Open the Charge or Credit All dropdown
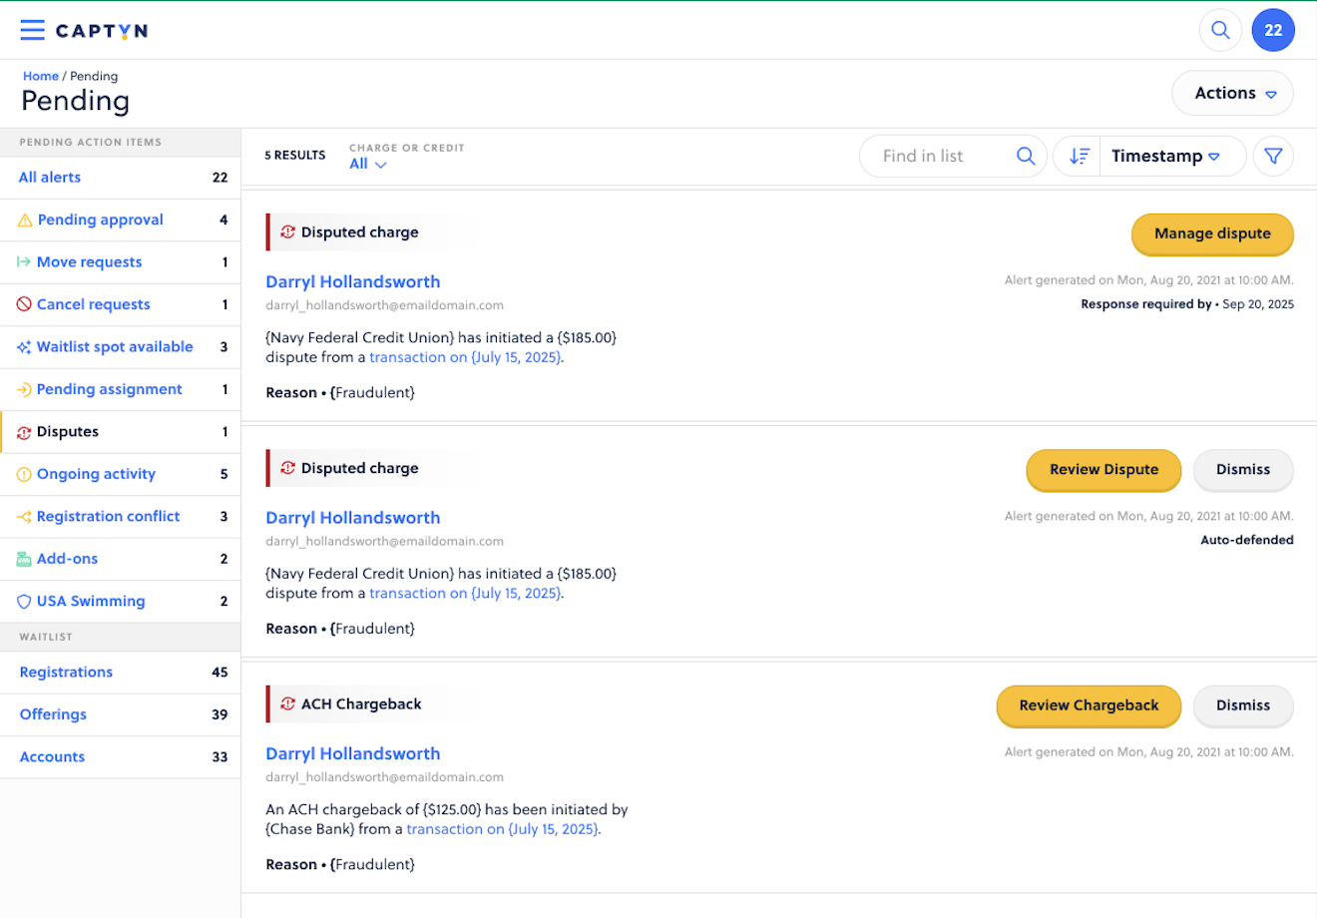Image resolution: width=1317 pixels, height=918 pixels. pos(367,164)
